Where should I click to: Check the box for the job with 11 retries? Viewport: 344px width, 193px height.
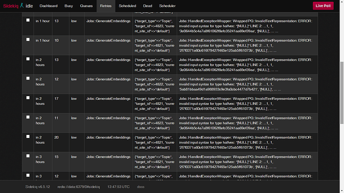pos(28,117)
